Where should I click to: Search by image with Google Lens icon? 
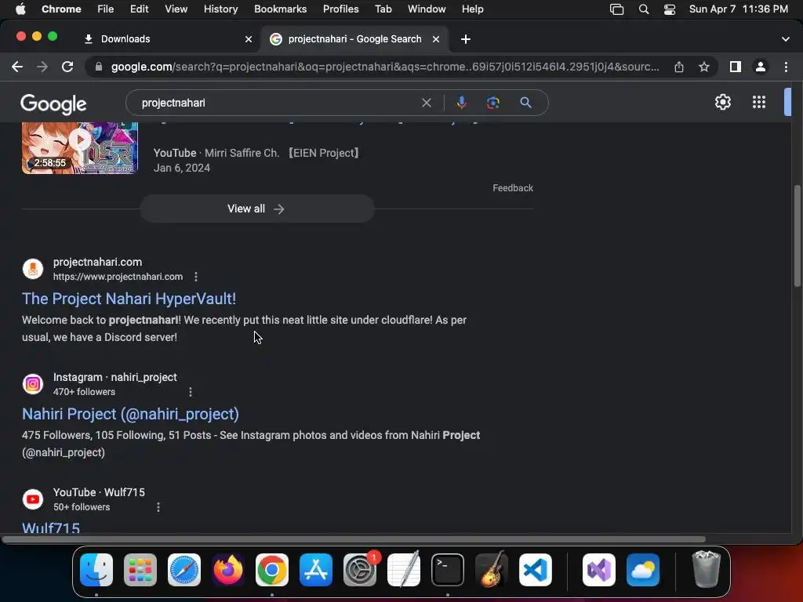click(493, 103)
